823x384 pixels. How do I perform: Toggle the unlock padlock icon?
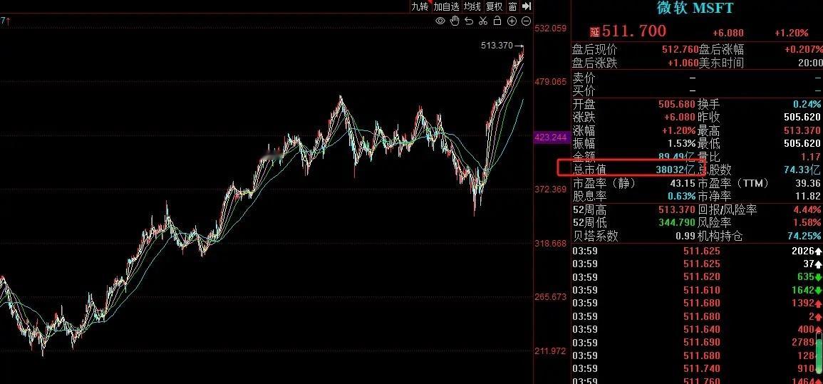(x=497, y=21)
